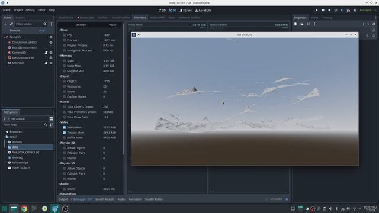379x213 pixels.
Task: Open the Script workspace
Action: (x=185, y=11)
